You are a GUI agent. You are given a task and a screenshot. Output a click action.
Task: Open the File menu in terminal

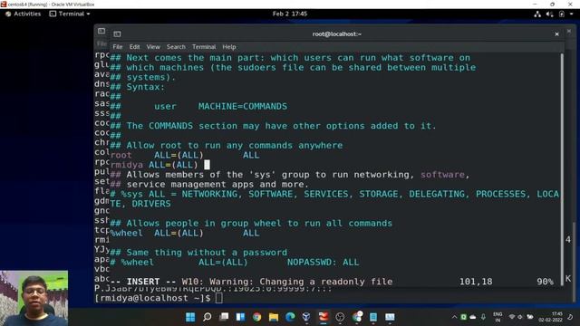[118, 47]
